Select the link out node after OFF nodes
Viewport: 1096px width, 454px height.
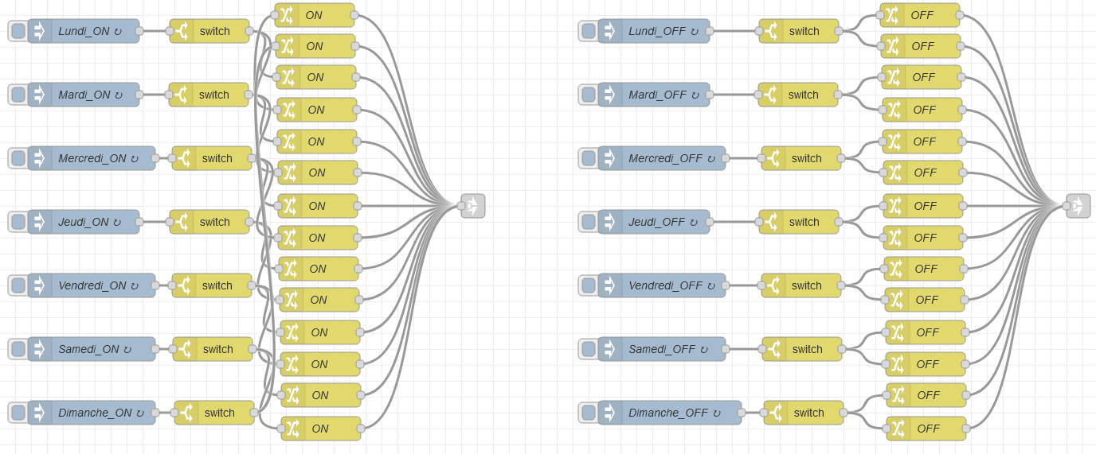coord(1078,206)
